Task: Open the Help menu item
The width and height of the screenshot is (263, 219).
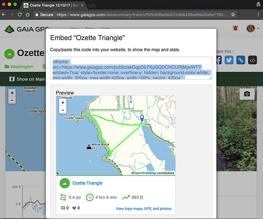Action: click(106, 29)
